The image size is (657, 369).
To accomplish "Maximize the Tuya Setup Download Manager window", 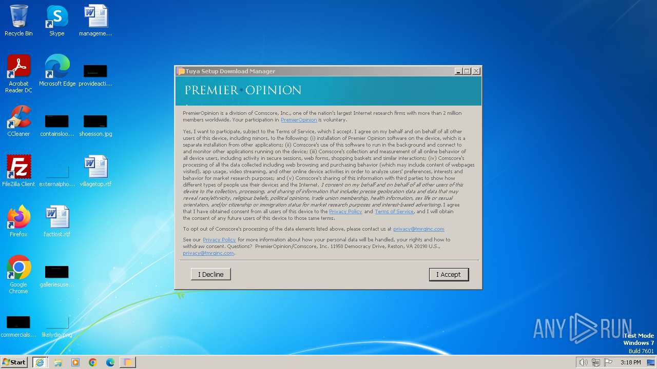I will [x=467, y=71].
